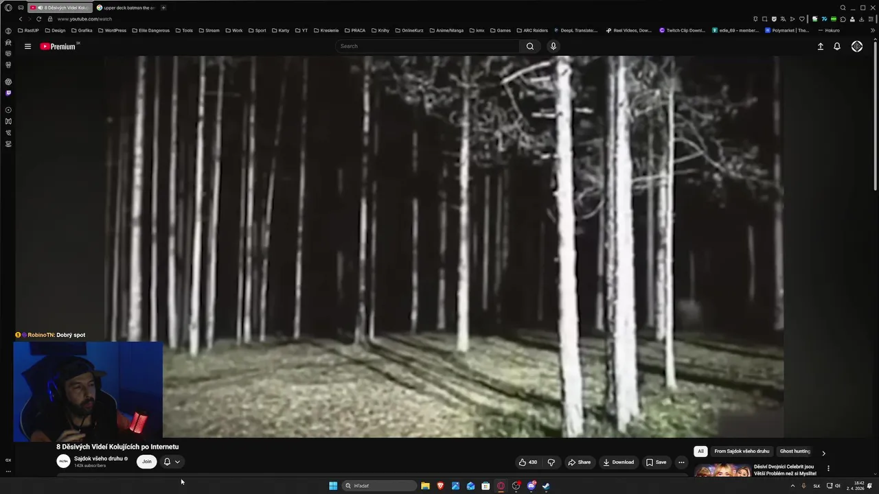This screenshot has width=879, height=494.
Task: Select the All filter chip
Action: [700, 451]
